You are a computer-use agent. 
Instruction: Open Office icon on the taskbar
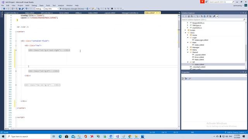(x=86, y=136)
